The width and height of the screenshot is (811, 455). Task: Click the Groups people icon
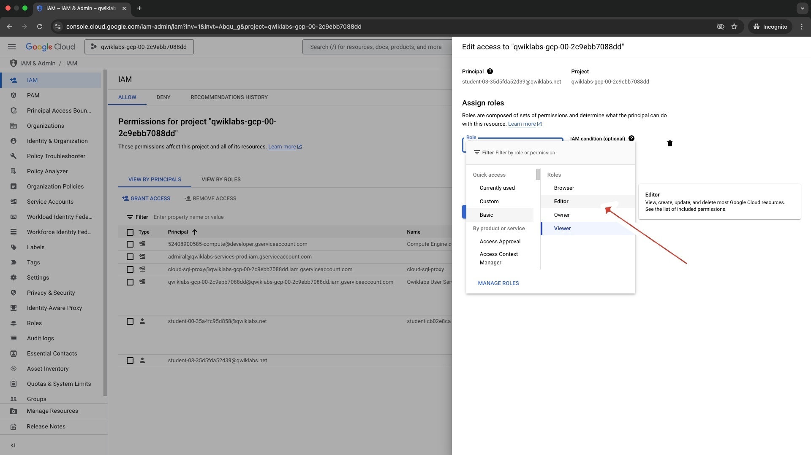[14, 399]
